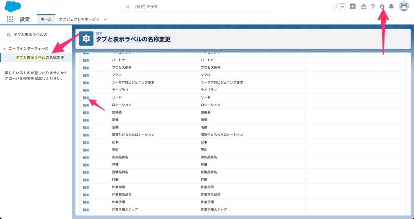Select タブと表示ラベルの名称変更 in the sidebar
The image size is (414, 219).
40,57
